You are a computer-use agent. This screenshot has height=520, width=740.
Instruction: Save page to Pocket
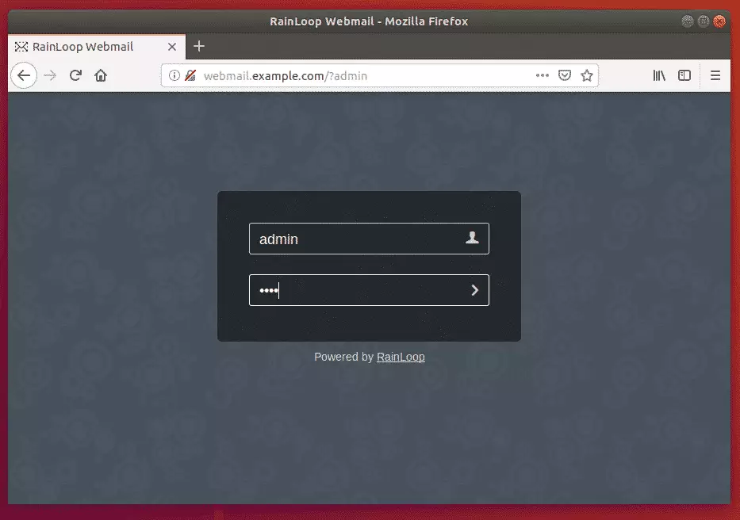point(565,75)
